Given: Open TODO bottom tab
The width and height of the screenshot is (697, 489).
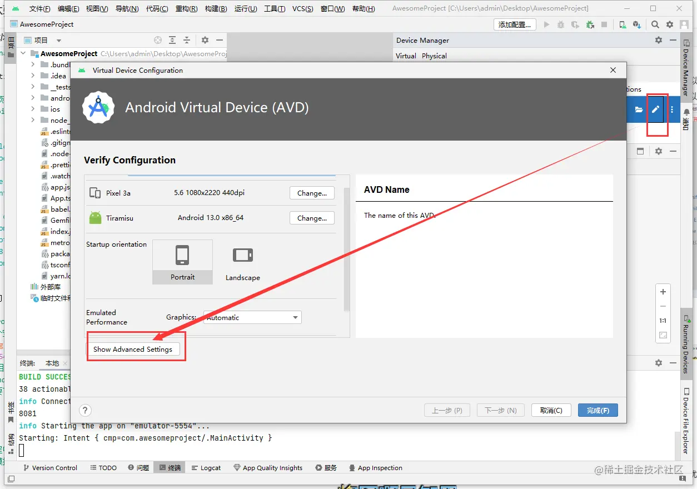Looking at the screenshot, I should coord(103,468).
